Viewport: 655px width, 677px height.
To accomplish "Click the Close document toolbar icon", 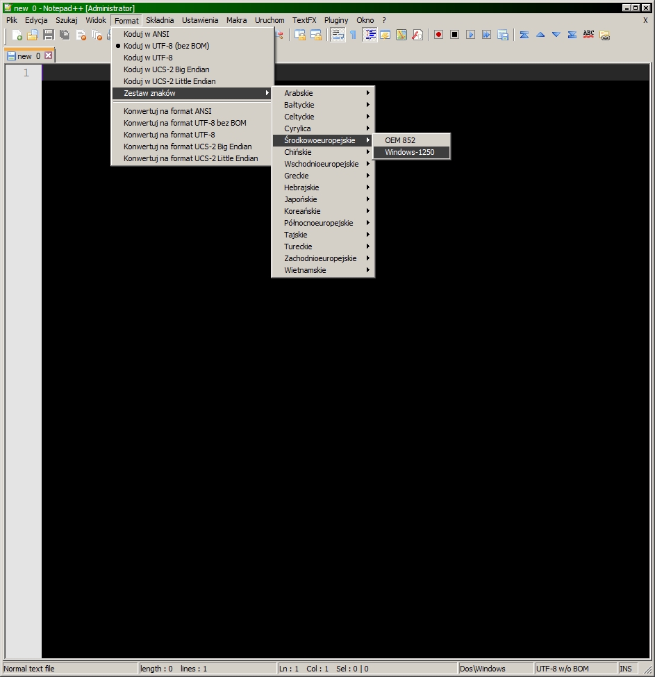I will [81, 35].
